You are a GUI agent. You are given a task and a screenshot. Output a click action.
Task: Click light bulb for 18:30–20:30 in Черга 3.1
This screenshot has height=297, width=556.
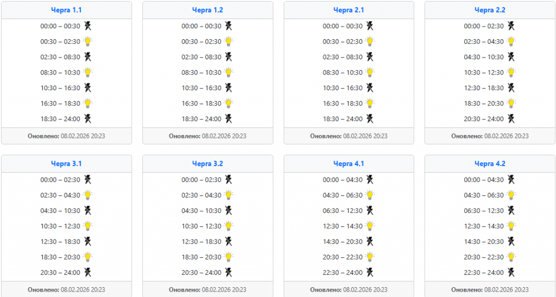click(x=87, y=257)
